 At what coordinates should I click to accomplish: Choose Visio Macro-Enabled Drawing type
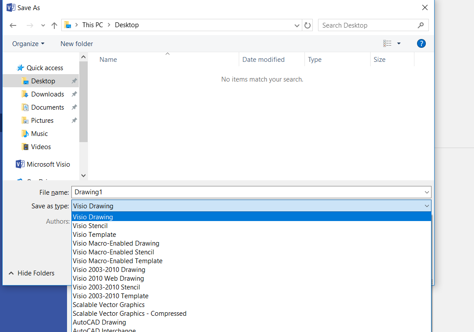[251, 243]
